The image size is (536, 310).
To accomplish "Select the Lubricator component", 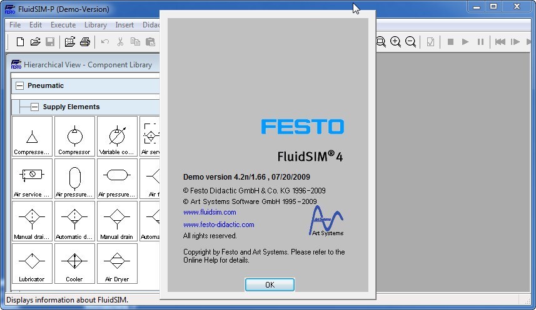I will 32,263.
